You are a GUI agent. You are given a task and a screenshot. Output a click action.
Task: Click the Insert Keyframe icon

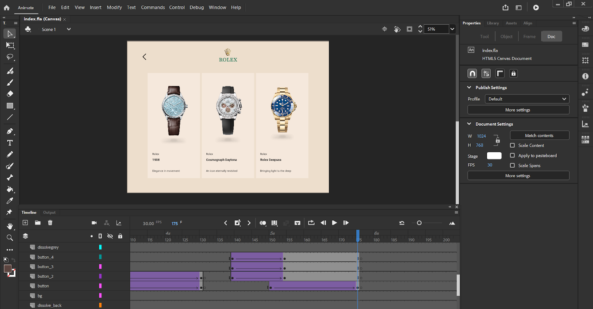pos(238,223)
